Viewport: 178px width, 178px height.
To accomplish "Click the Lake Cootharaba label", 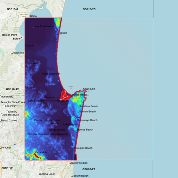I will (44, 26).
